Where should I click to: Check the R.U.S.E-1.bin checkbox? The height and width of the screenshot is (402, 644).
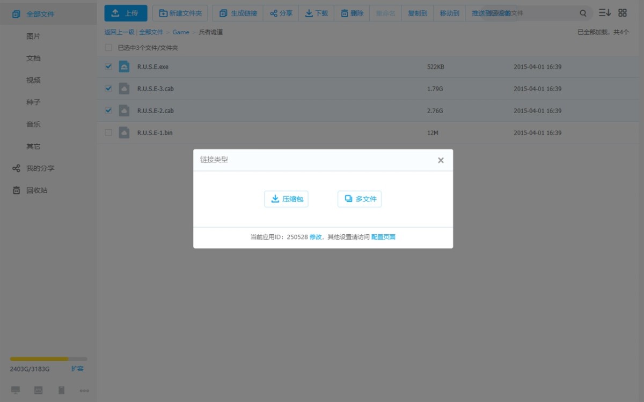point(108,132)
